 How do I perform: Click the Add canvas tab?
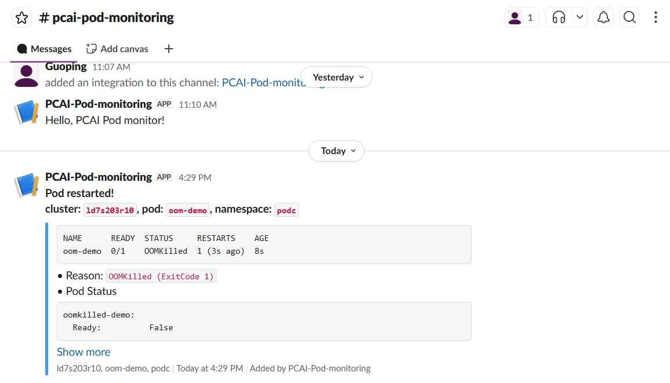[x=117, y=49]
